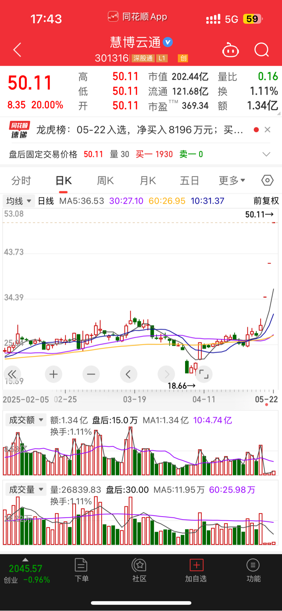The width and height of the screenshot is (282, 611).
Task: Tap the 05-22 date marker
Action: [266, 399]
